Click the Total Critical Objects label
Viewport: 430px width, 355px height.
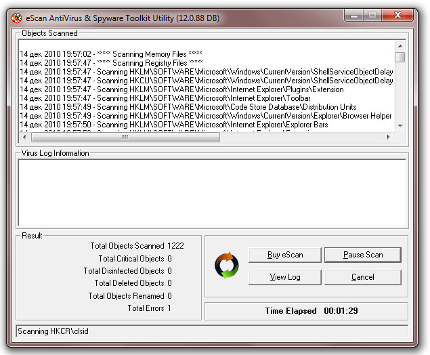(x=131, y=258)
